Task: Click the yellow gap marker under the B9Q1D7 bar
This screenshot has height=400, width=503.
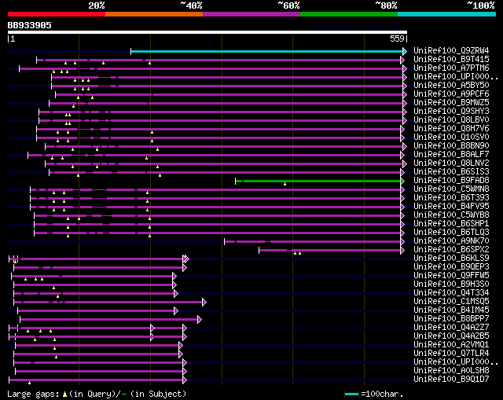Action: coord(30,383)
